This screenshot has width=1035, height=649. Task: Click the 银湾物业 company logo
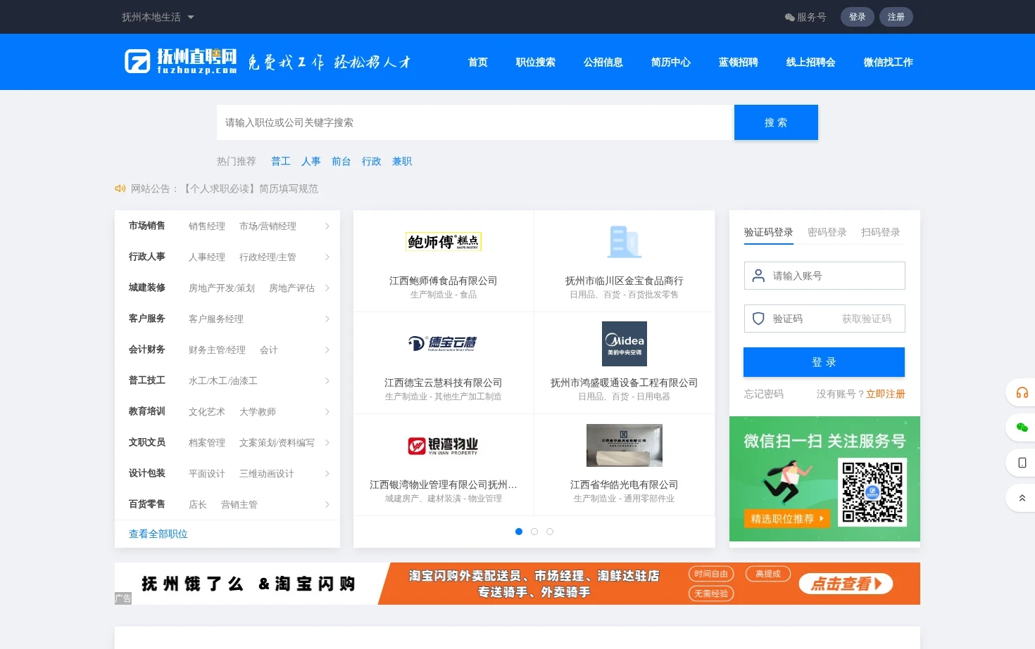coord(443,446)
